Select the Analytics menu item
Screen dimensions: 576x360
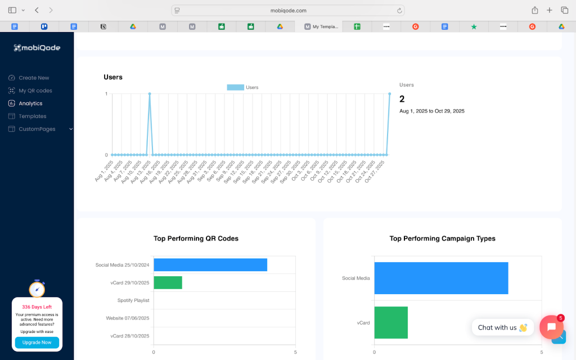click(x=30, y=103)
